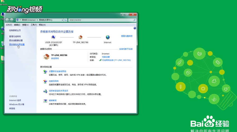Screen dimensions: 237x132
Task: Open 家庭组 link in sidebar
Action: point(12,109)
